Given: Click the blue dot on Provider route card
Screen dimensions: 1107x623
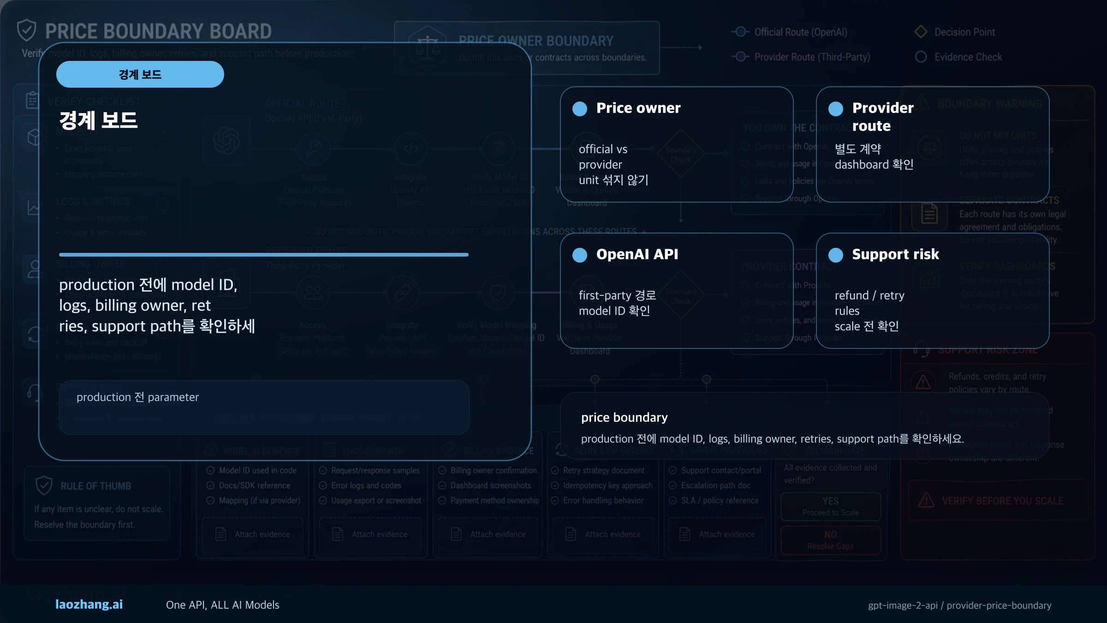Looking at the screenshot, I should pos(836,108).
